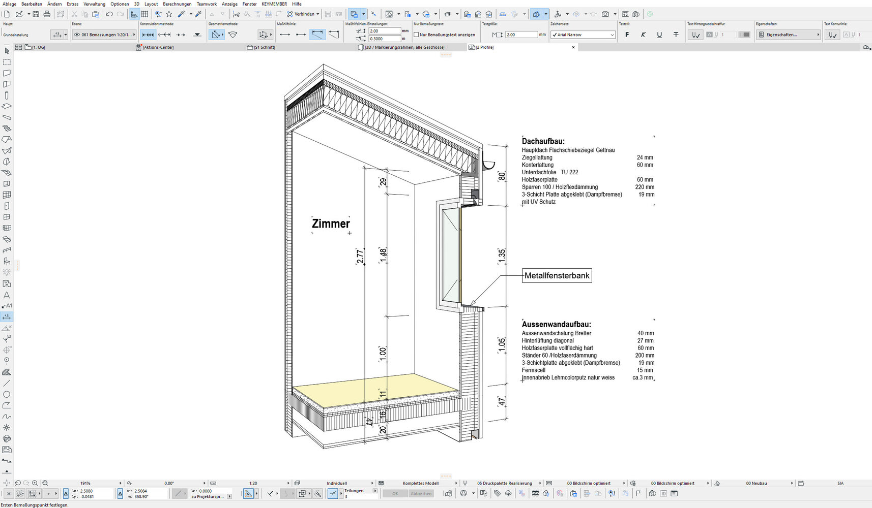This screenshot has height=508, width=872.
Task: Click the tab overview grid icon
Action: [18, 47]
